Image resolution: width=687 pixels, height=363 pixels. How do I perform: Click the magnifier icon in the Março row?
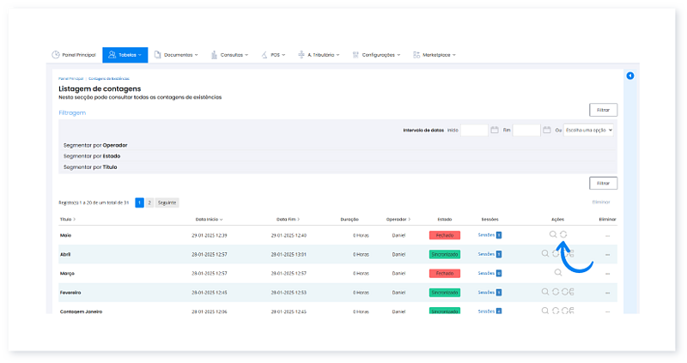pyautogui.click(x=556, y=272)
